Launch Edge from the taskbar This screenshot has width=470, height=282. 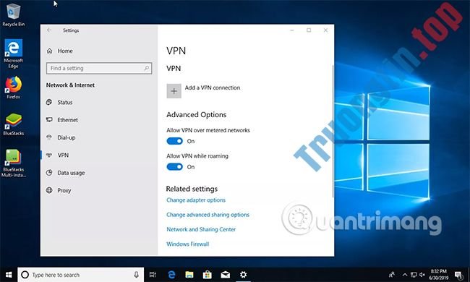pos(171,275)
